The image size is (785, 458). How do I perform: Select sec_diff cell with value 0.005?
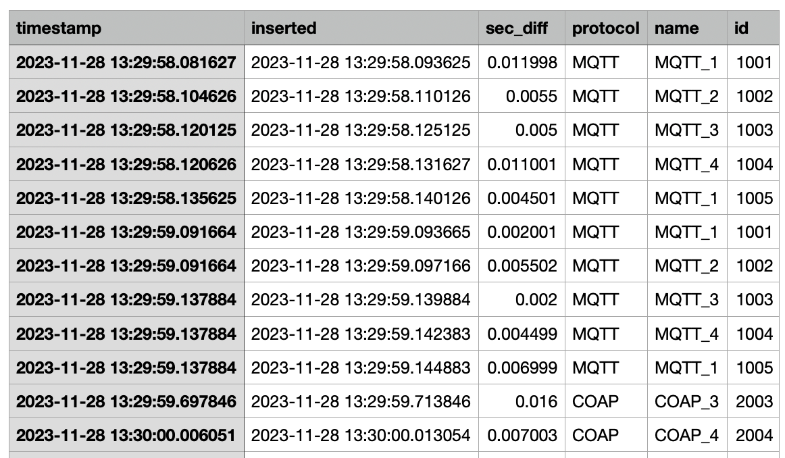522,130
